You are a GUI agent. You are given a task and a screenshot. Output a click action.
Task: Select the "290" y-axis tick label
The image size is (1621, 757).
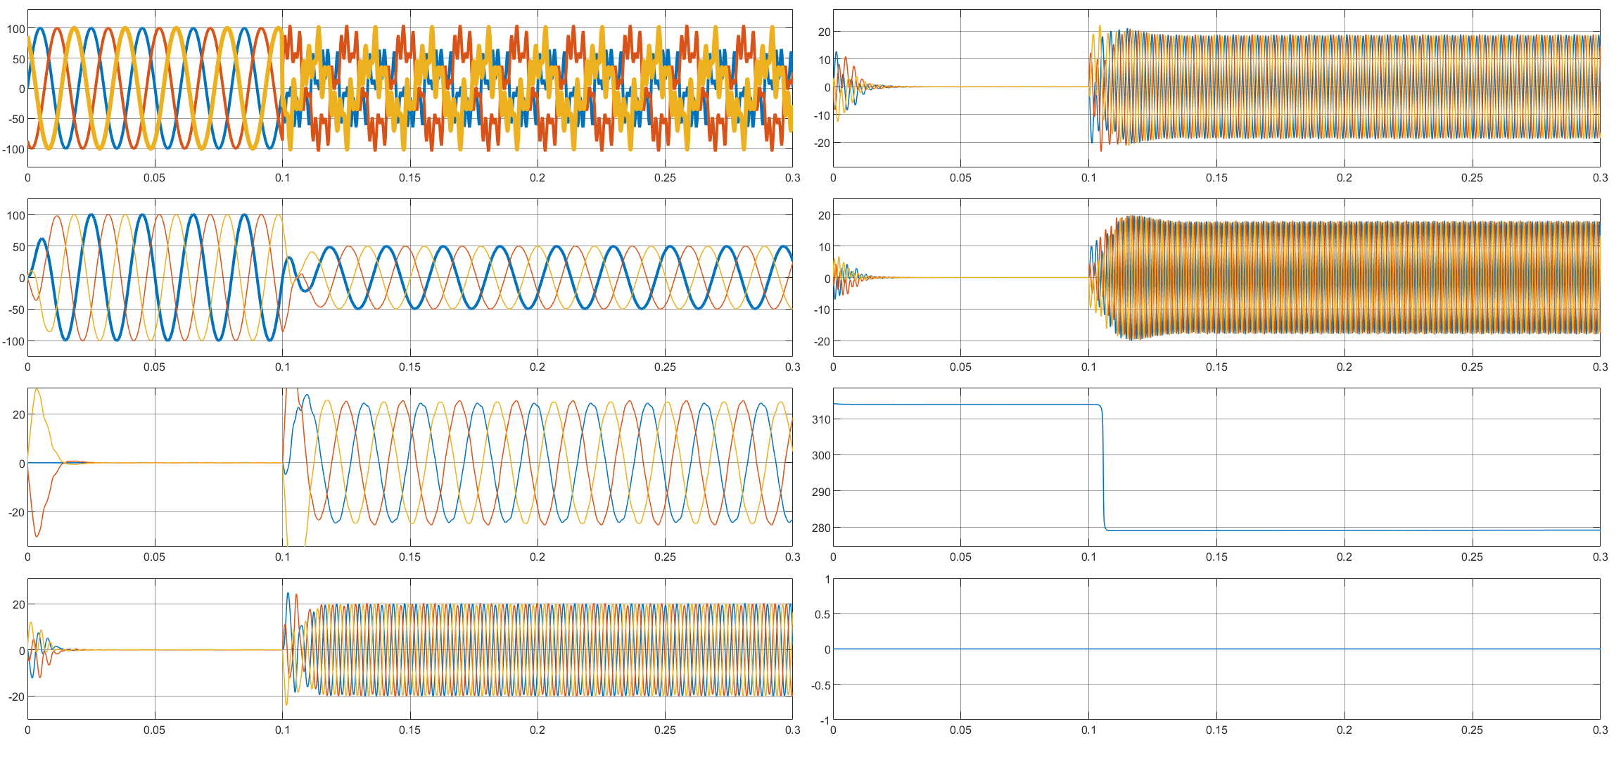point(821,492)
